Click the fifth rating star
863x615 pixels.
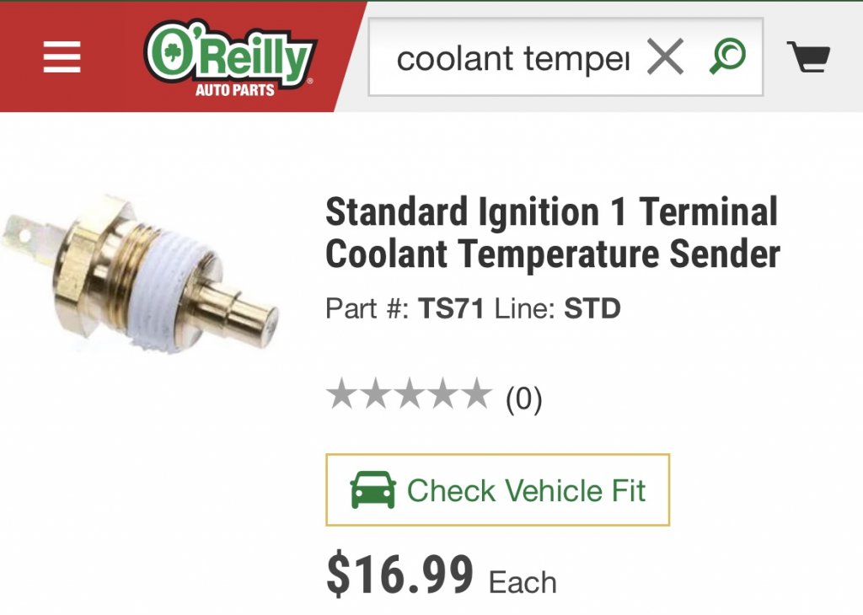coord(477,394)
